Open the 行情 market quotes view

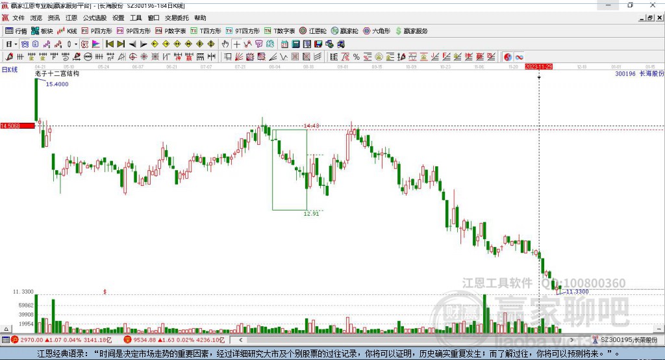pos(16,31)
